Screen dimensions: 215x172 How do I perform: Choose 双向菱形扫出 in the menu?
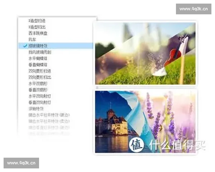click(40, 77)
